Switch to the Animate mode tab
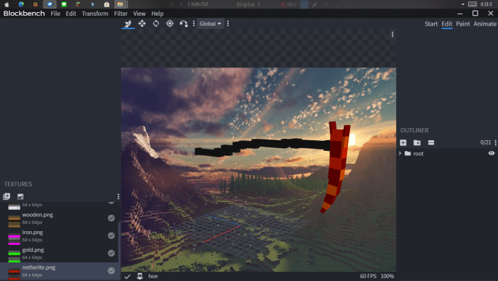This screenshot has height=281, width=498. [x=484, y=24]
